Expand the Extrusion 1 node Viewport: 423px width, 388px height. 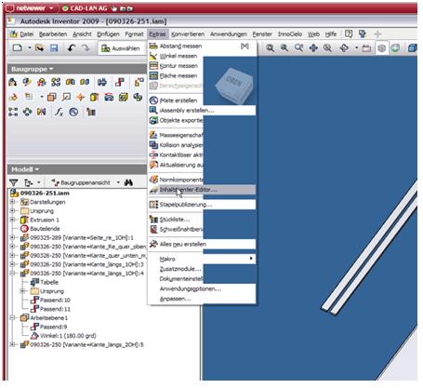click(x=12, y=220)
